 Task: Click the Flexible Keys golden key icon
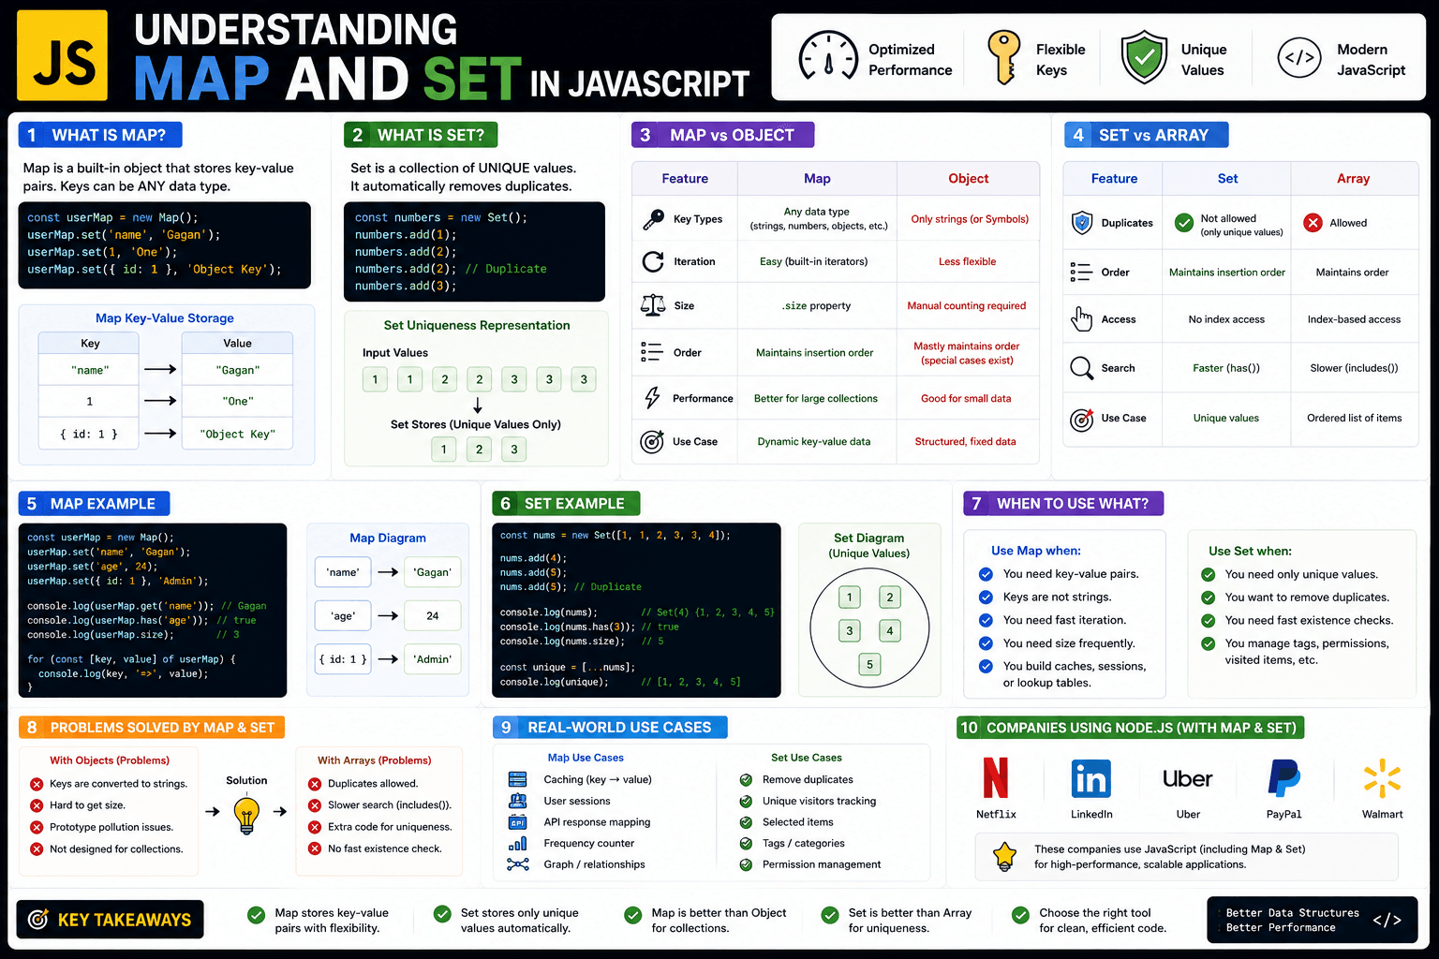[x=1003, y=57]
